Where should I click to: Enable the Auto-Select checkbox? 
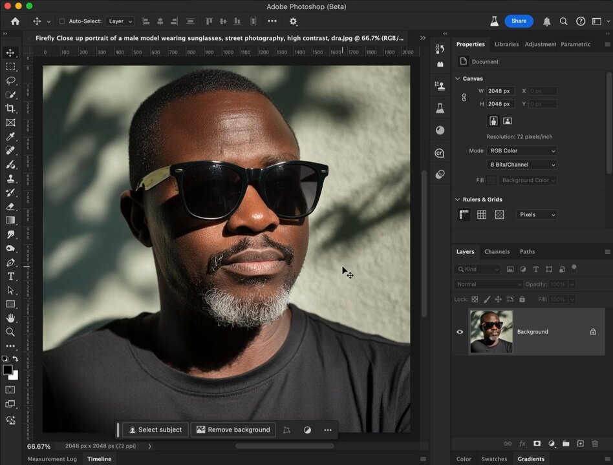[x=62, y=21]
